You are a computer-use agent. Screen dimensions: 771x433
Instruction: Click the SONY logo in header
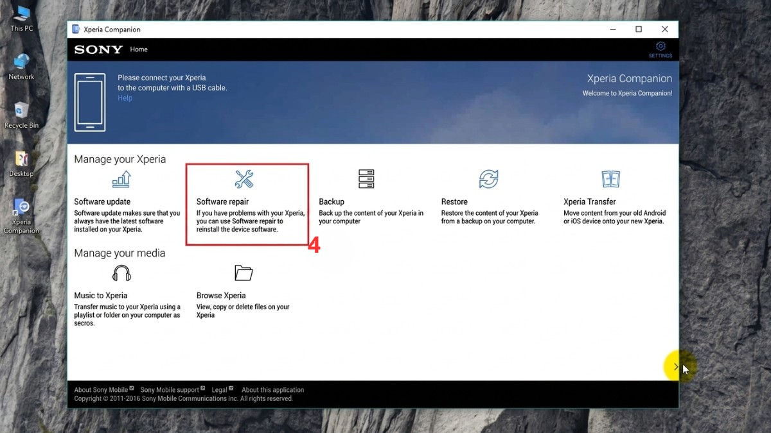tap(98, 49)
